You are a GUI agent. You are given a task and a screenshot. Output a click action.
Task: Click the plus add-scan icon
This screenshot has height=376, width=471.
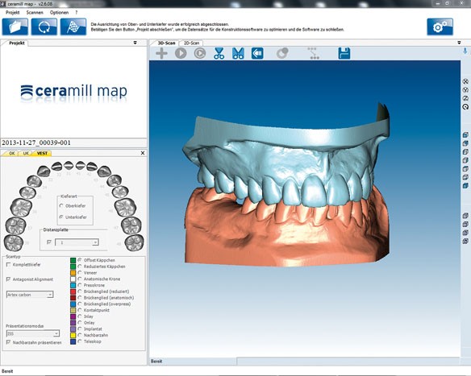click(161, 53)
